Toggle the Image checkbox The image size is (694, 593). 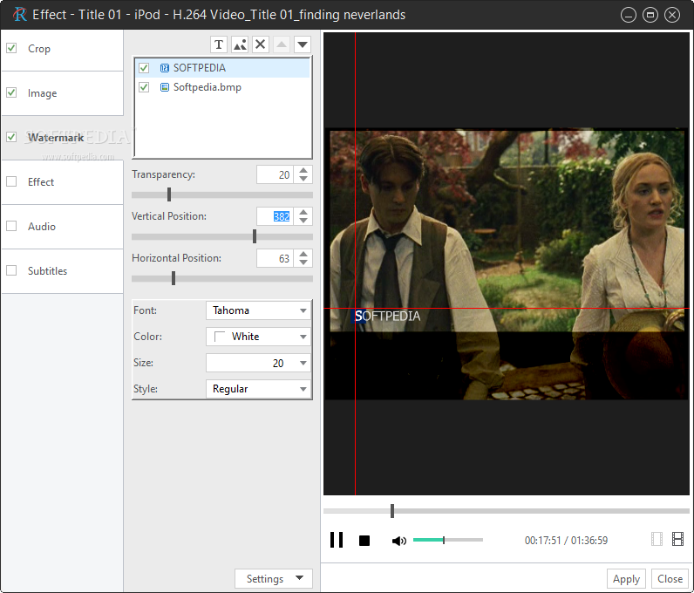click(x=11, y=92)
